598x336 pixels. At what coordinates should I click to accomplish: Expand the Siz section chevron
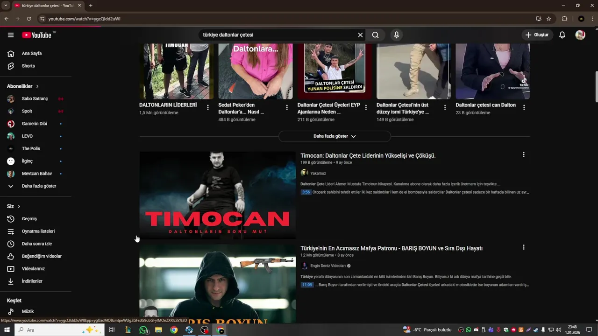click(x=19, y=206)
